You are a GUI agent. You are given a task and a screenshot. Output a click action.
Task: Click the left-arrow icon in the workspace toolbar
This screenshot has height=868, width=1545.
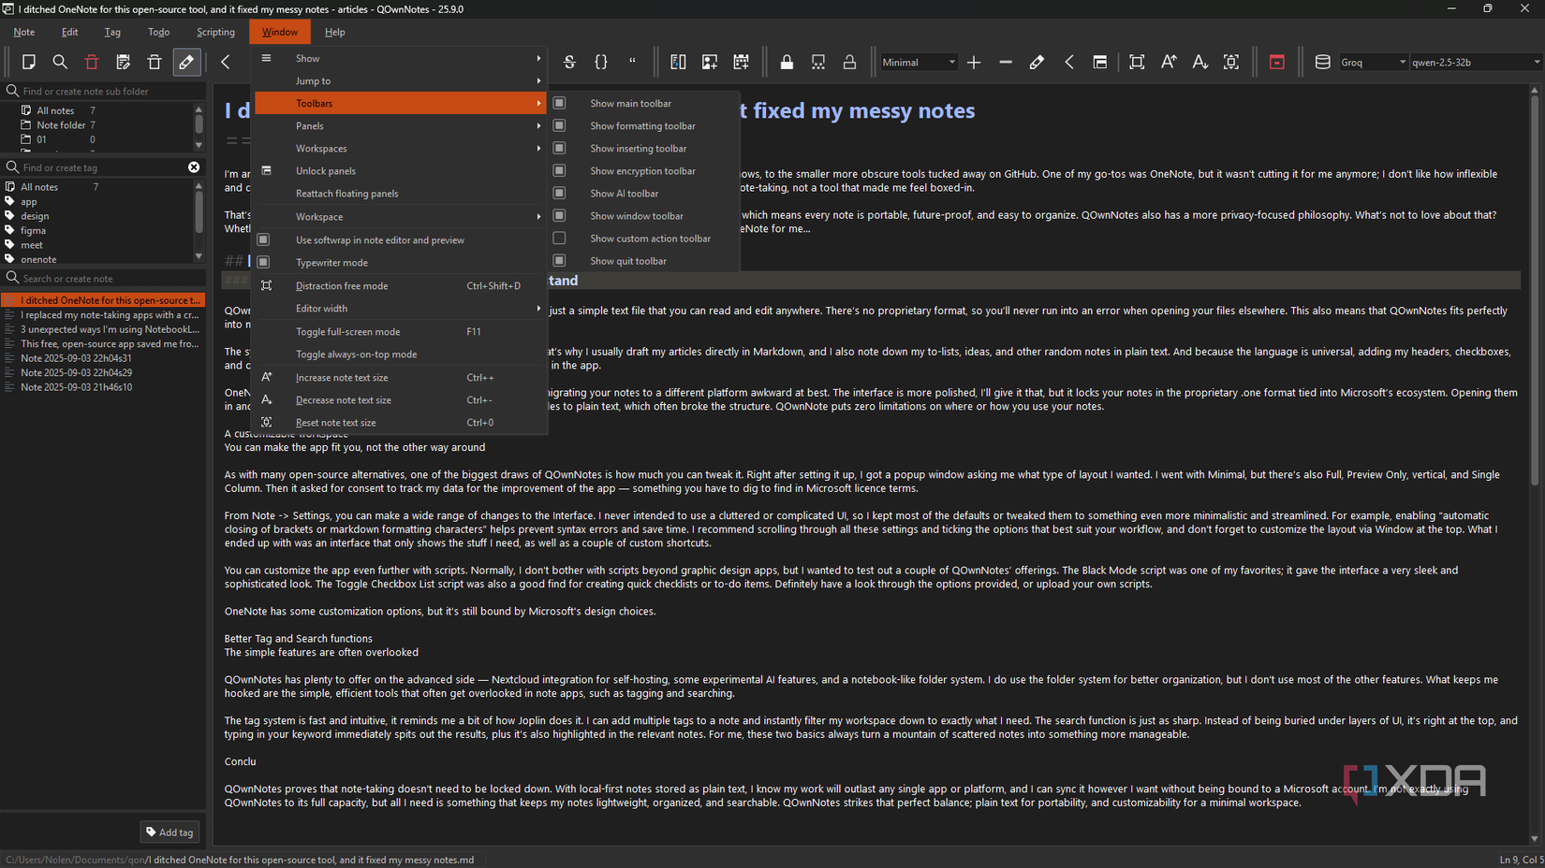1068,62
